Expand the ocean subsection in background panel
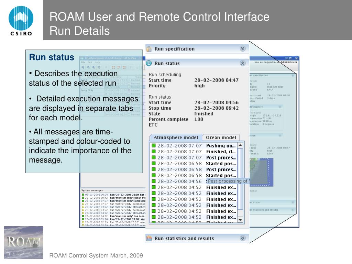 click(x=280, y=135)
